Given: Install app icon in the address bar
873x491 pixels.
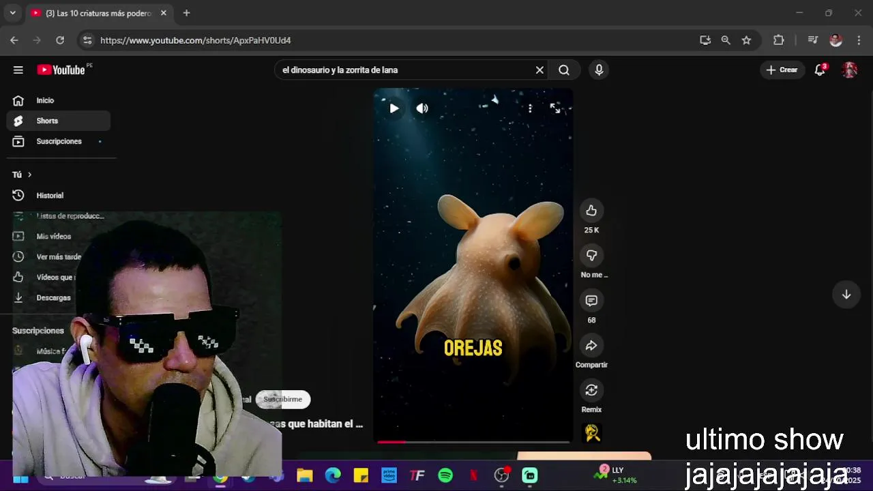Looking at the screenshot, I should (705, 40).
